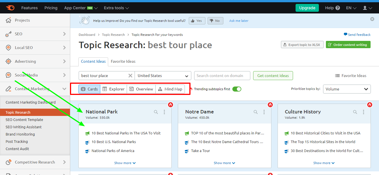Click the green Upgrade button
The height and width of the screenshot is (175, 379).
coord(307,8)
